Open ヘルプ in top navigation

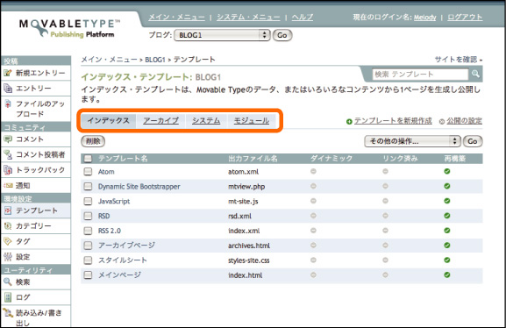point(303,18)
